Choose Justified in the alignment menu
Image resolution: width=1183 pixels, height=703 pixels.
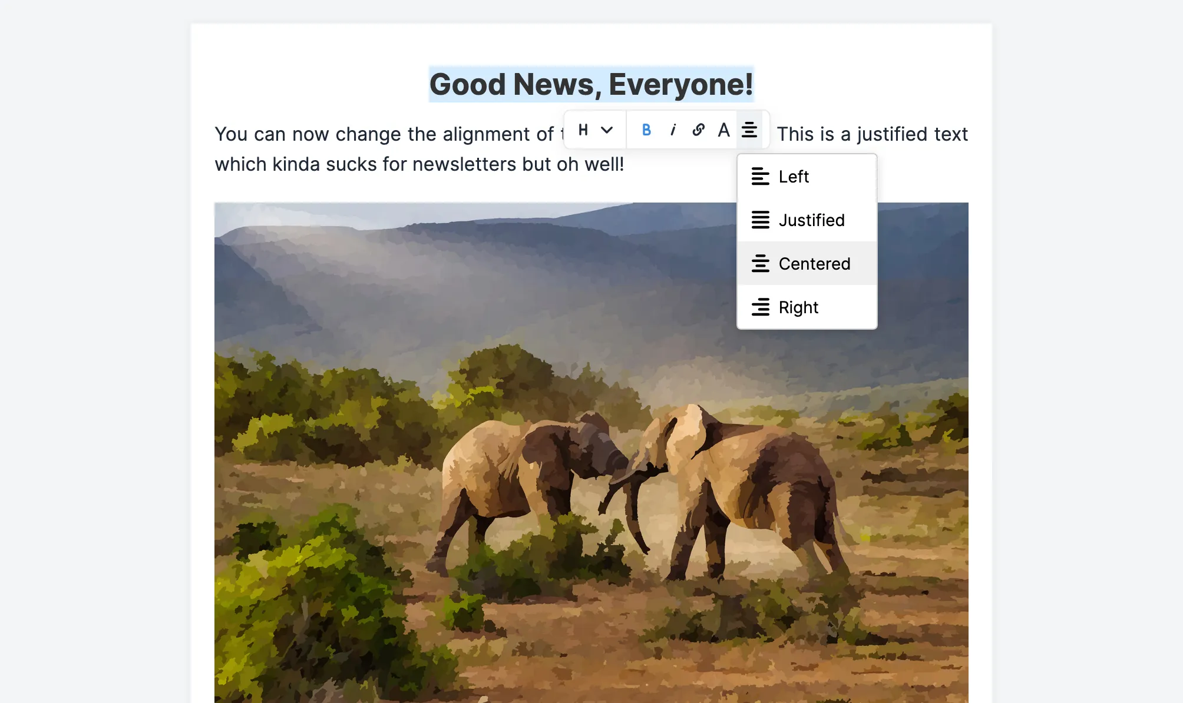pyautogui.click(x=812, y=220)
